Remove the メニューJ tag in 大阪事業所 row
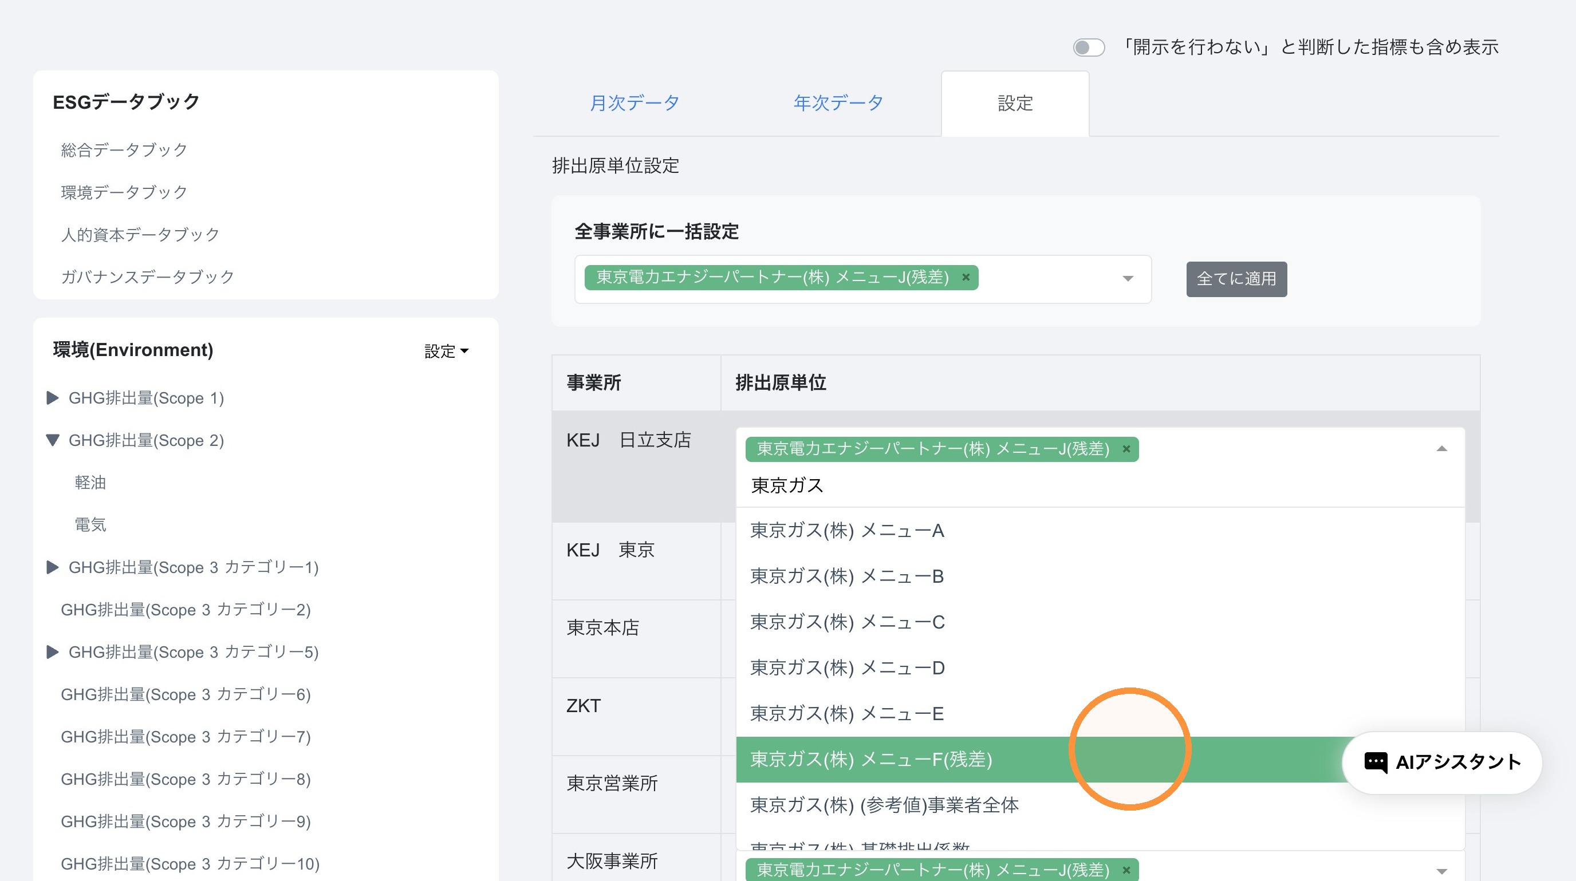The height and width of the screenshot is (881, 1576). click(1126, 870)
